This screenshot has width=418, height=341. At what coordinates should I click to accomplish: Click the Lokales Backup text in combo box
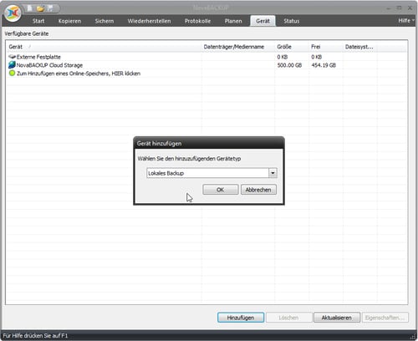coord(166,173)
